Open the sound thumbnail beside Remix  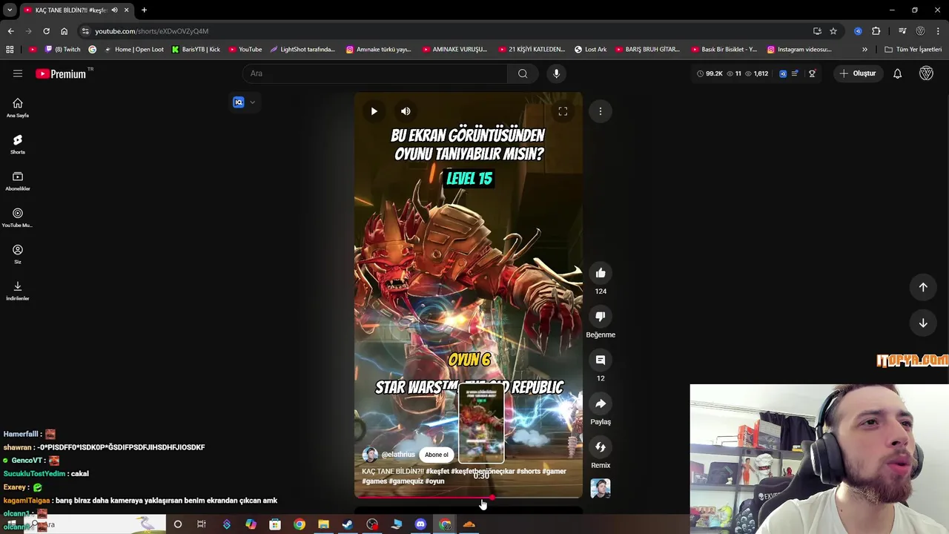tap(601, 488)
